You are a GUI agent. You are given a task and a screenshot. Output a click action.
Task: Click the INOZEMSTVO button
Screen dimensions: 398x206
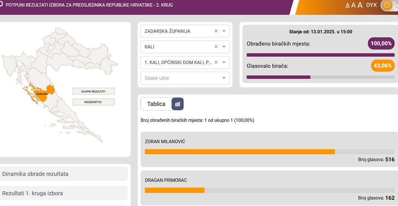(93, 102)
